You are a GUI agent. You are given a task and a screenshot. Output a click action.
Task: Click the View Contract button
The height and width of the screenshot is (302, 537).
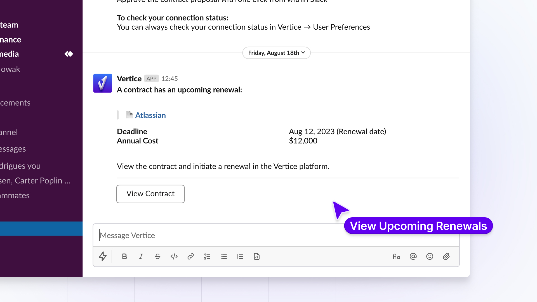[x=150, y=194]
